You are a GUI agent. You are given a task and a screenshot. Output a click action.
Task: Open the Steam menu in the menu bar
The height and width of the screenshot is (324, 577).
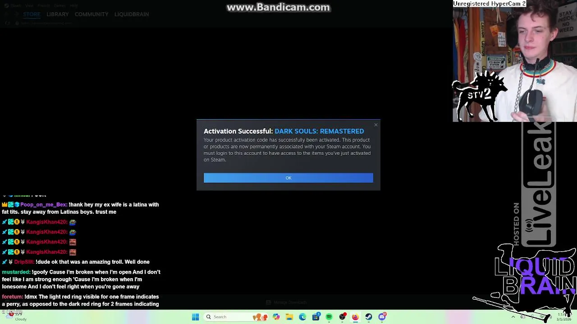point(16,5)
